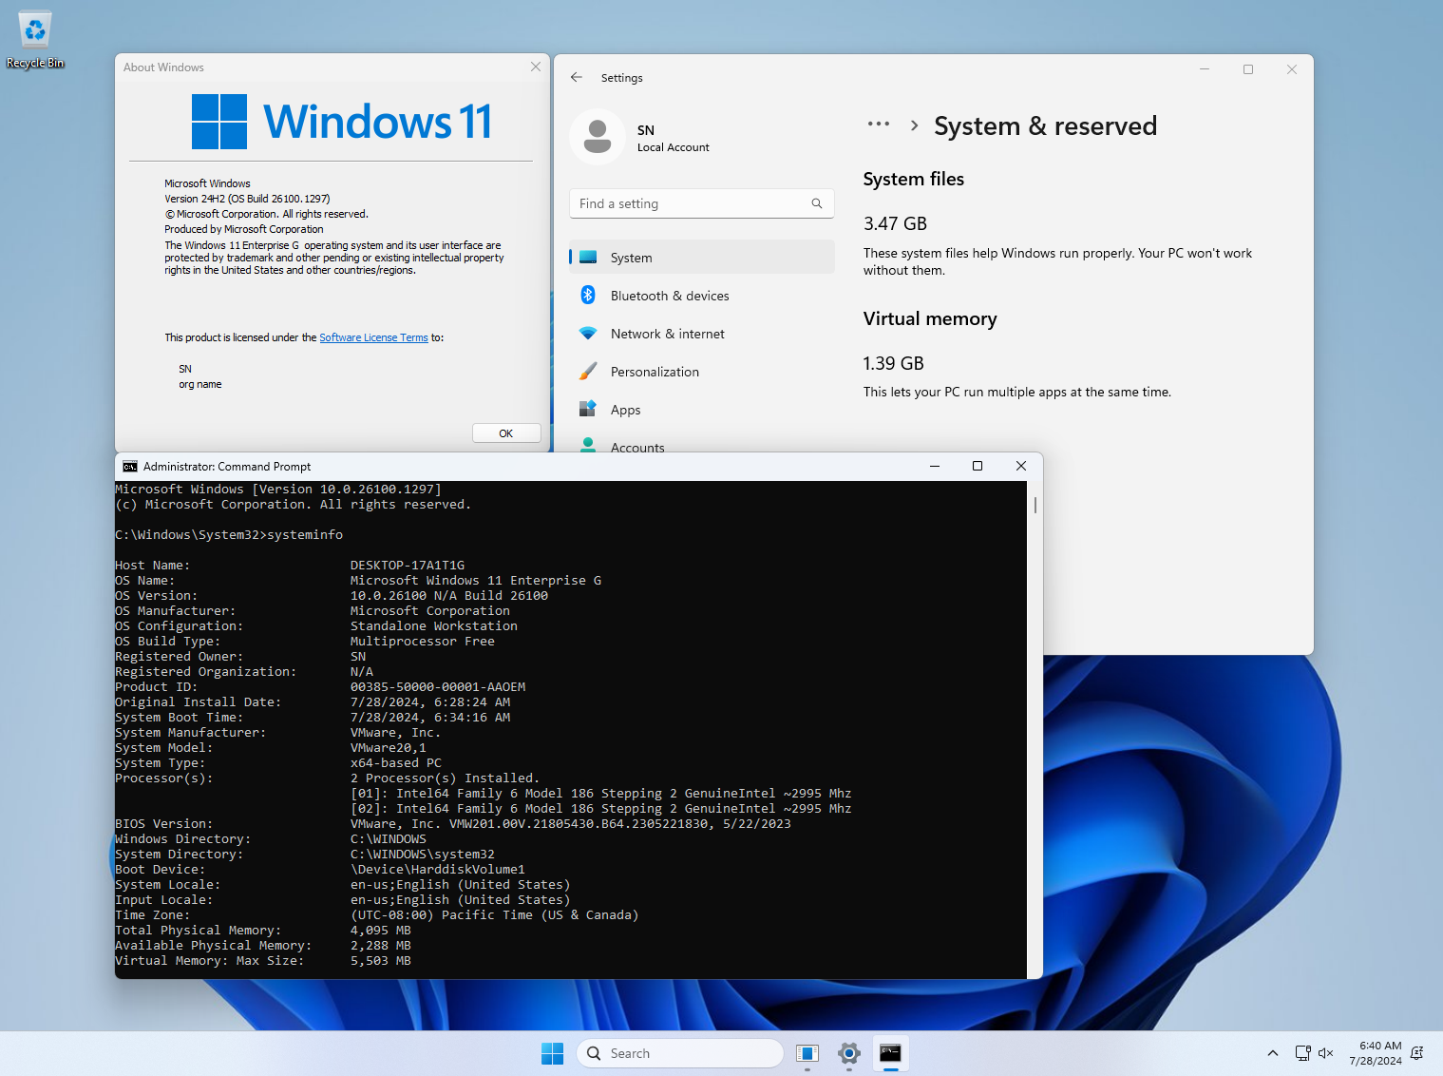Screen dimensions: 1443x1076
Task: Click Product ID 00385-50000-00001-AAOEM
Action: pos(438,687)
